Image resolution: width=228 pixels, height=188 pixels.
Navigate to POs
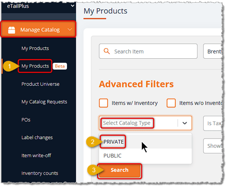point(26,120)
